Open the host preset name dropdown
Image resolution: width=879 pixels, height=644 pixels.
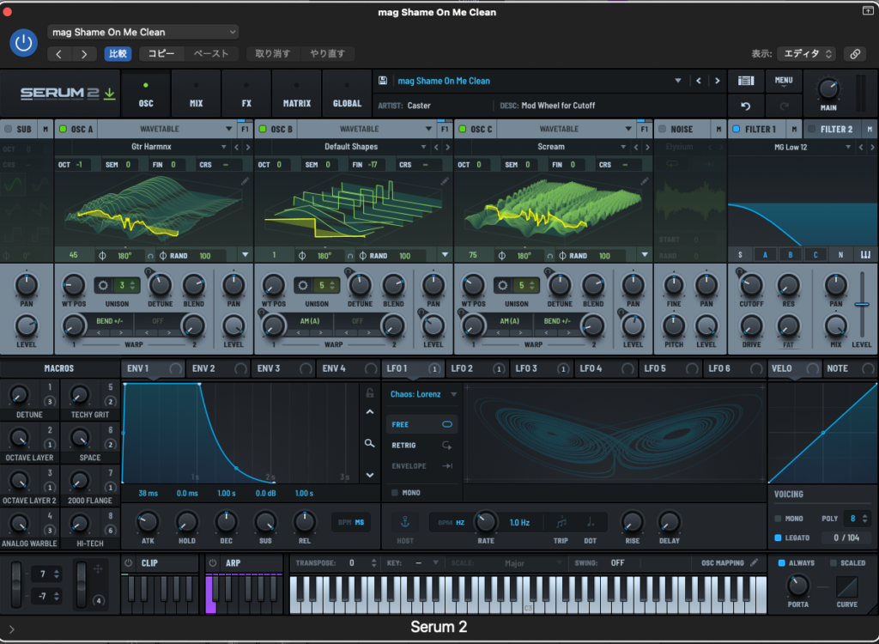pos(143,32)
